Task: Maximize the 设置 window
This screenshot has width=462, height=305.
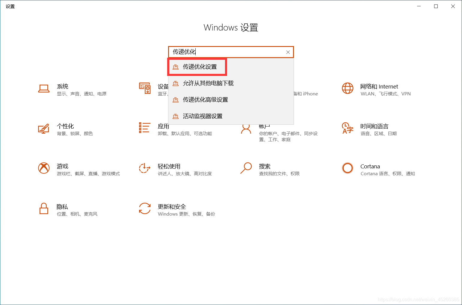Action: pyautogui.click(x=436, y=6)
